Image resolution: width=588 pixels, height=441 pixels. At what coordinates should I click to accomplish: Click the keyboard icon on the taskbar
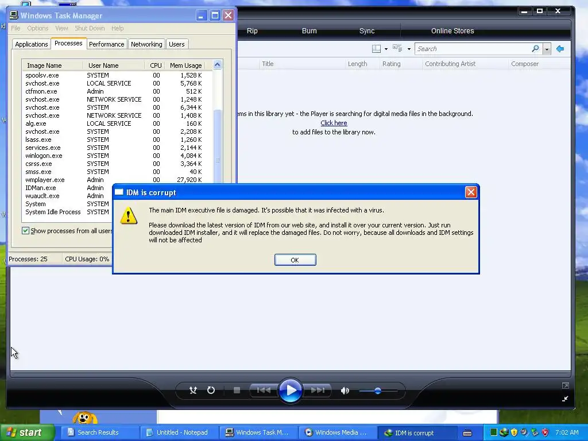tap(467, 433)
